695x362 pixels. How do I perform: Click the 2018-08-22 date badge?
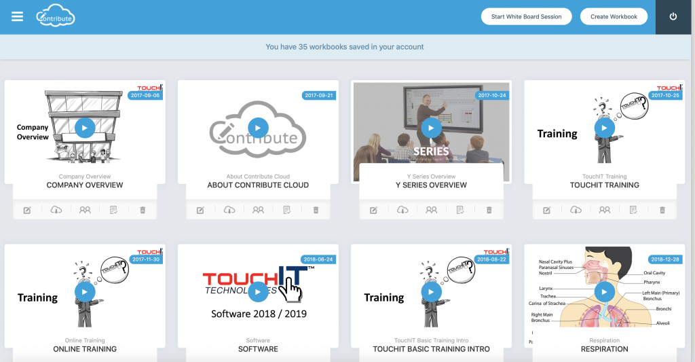click(491, 259)
